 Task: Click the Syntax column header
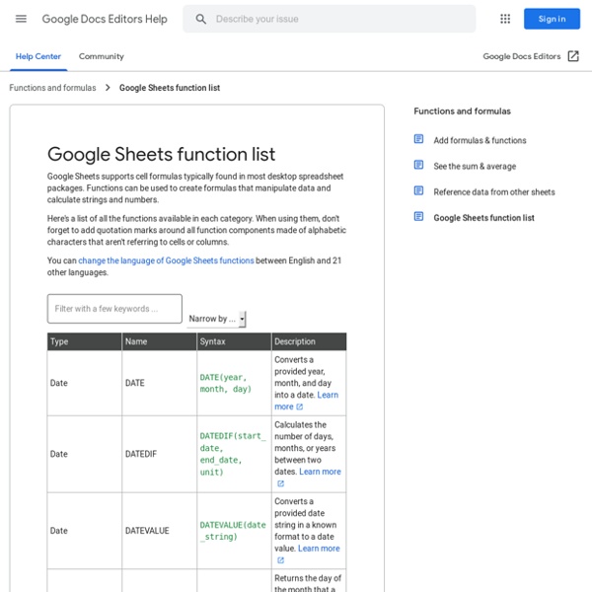click(x=234, y=341)
